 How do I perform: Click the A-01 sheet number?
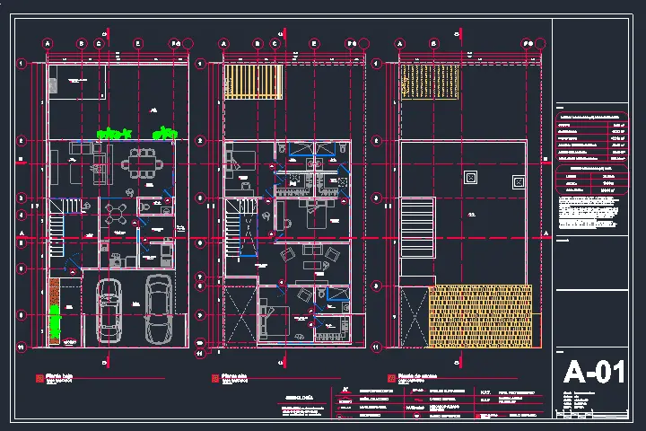tap(595, 372)
